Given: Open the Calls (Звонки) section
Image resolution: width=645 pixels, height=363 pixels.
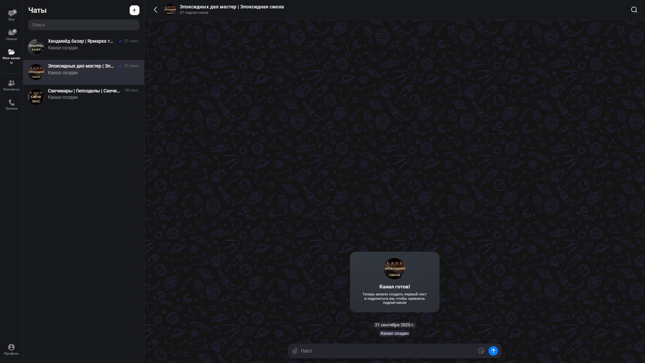Looking at the screenshot, I should [11, 104].
